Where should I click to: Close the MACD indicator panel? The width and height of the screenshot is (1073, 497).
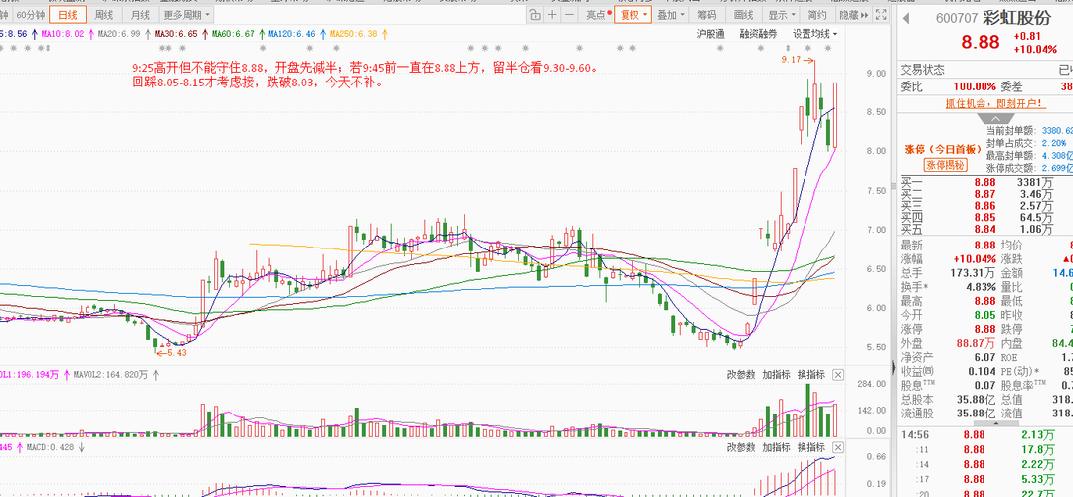coord(838,447)
